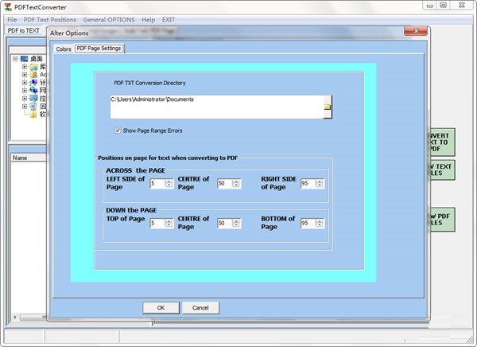
Task: Confirm with the OK button
Action: tap(161, 308)
